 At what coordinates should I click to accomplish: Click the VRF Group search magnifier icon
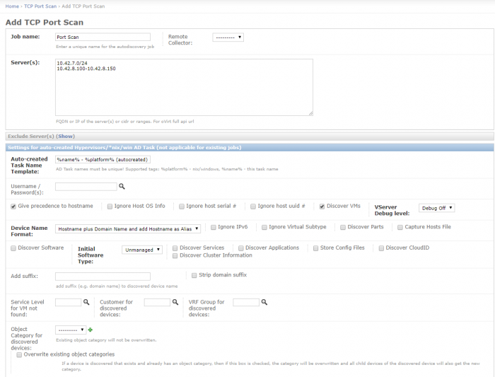click(264, 302)
